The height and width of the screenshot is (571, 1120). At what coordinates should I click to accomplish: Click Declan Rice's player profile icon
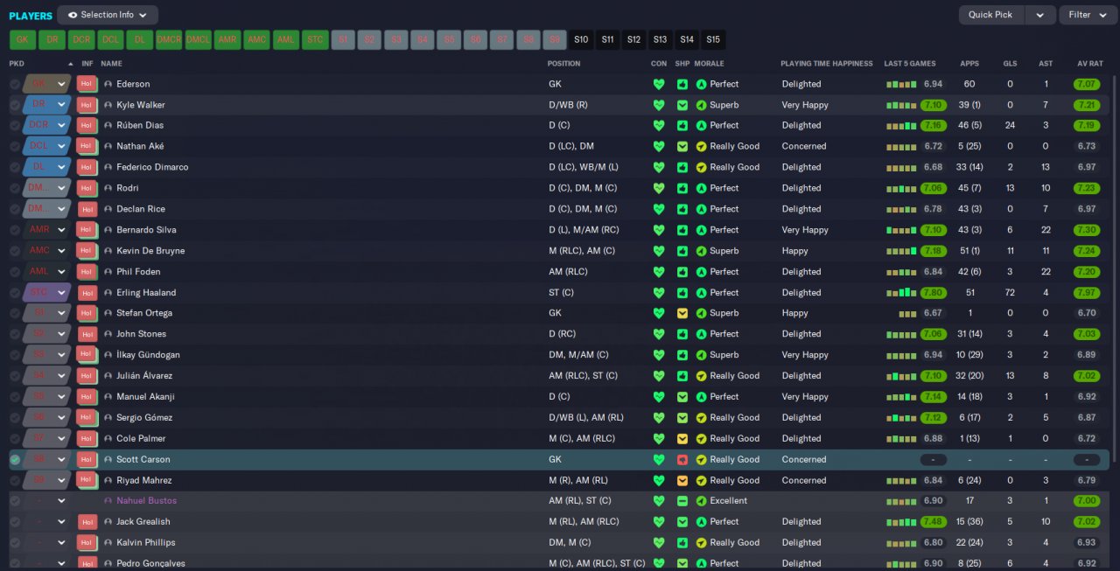tap(108, 209)
